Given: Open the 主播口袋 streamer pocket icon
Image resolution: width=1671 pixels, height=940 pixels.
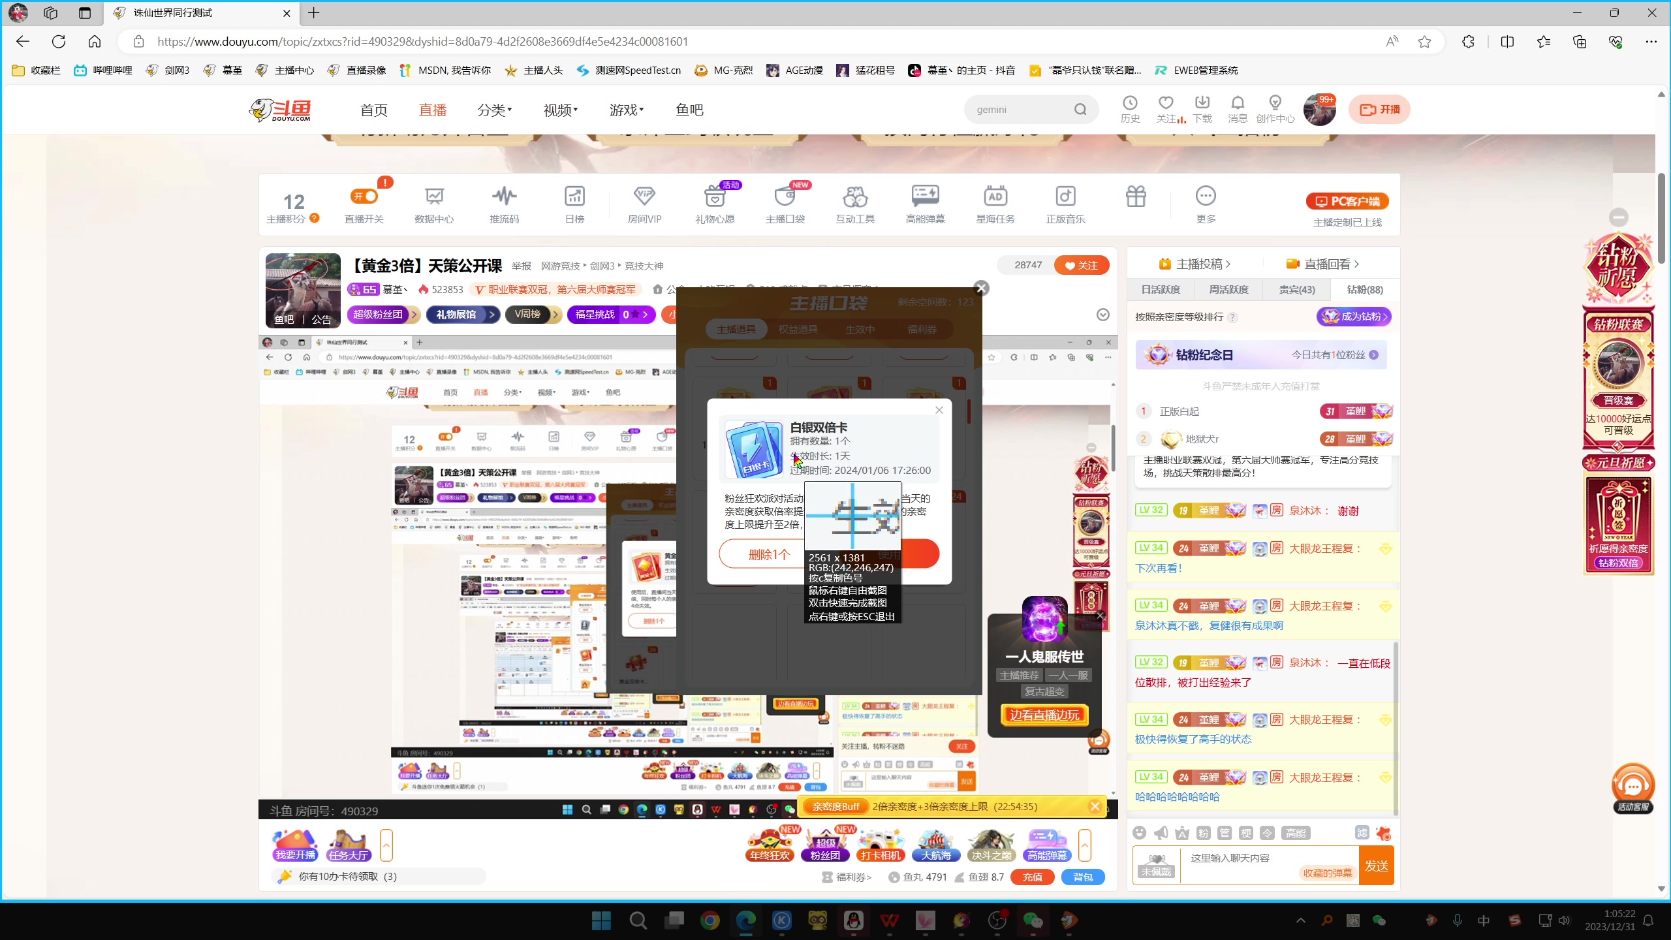Looking at the screenshot, I should pyautogui.click(x=785, y=204).
